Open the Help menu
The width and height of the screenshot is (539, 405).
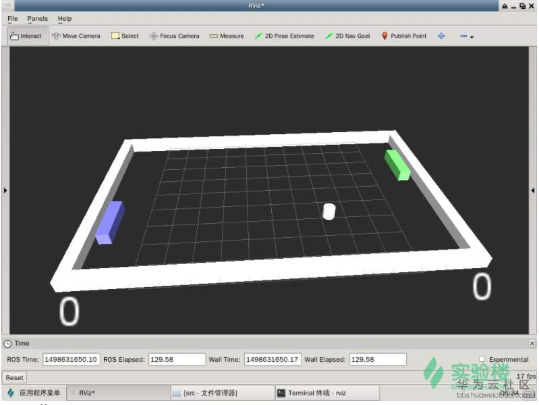point(65,19)
